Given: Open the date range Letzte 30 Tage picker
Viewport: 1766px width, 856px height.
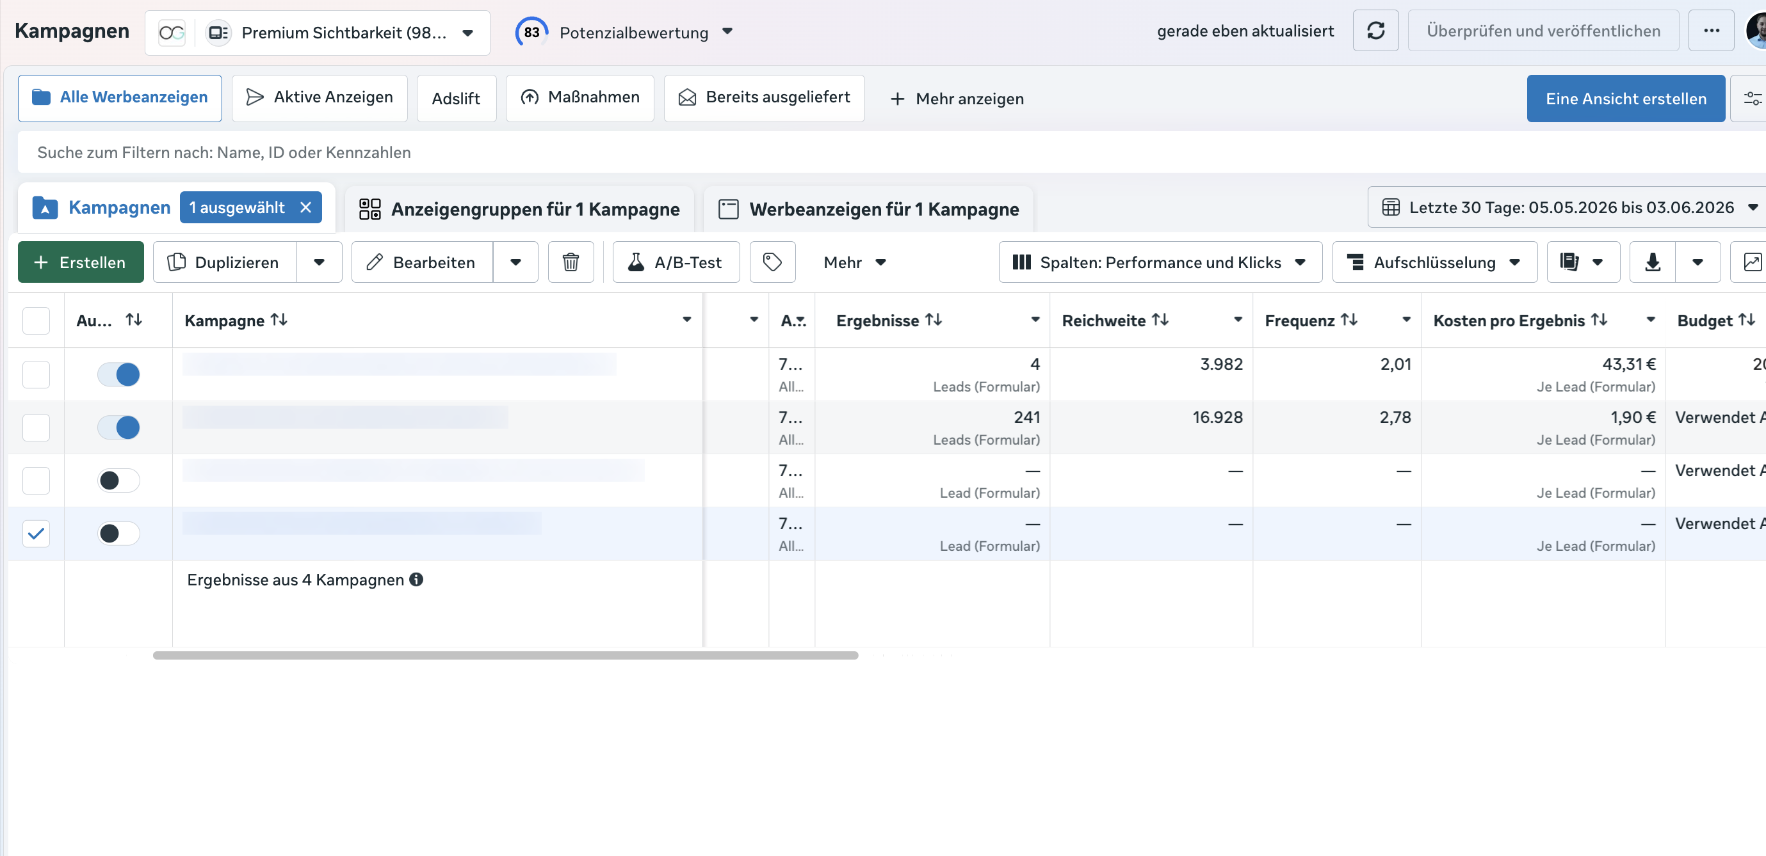Looking at the screenshot, I should pyautogui.click(x=1566, y=207).
